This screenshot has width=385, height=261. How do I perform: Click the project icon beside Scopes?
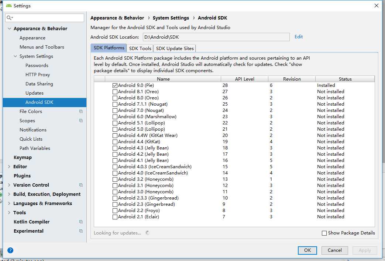pos(81,120)
